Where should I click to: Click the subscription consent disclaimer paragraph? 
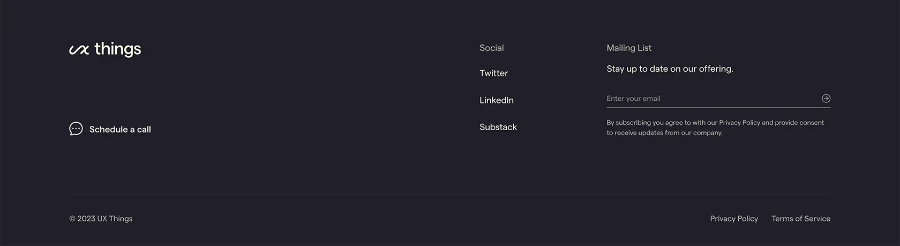(715, 128)
